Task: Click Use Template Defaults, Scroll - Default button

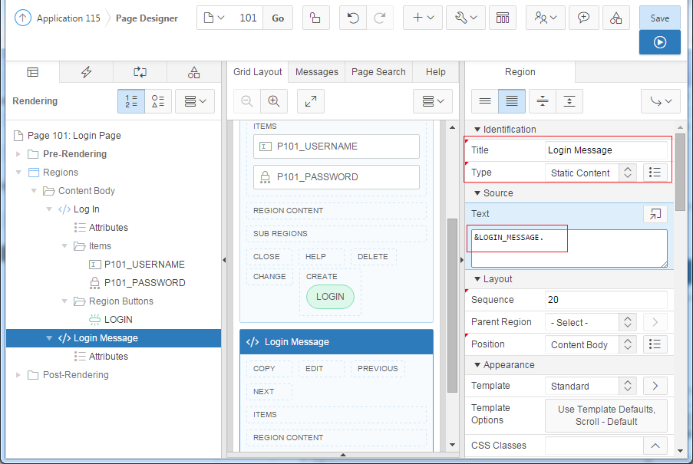Action: (606, 416)
